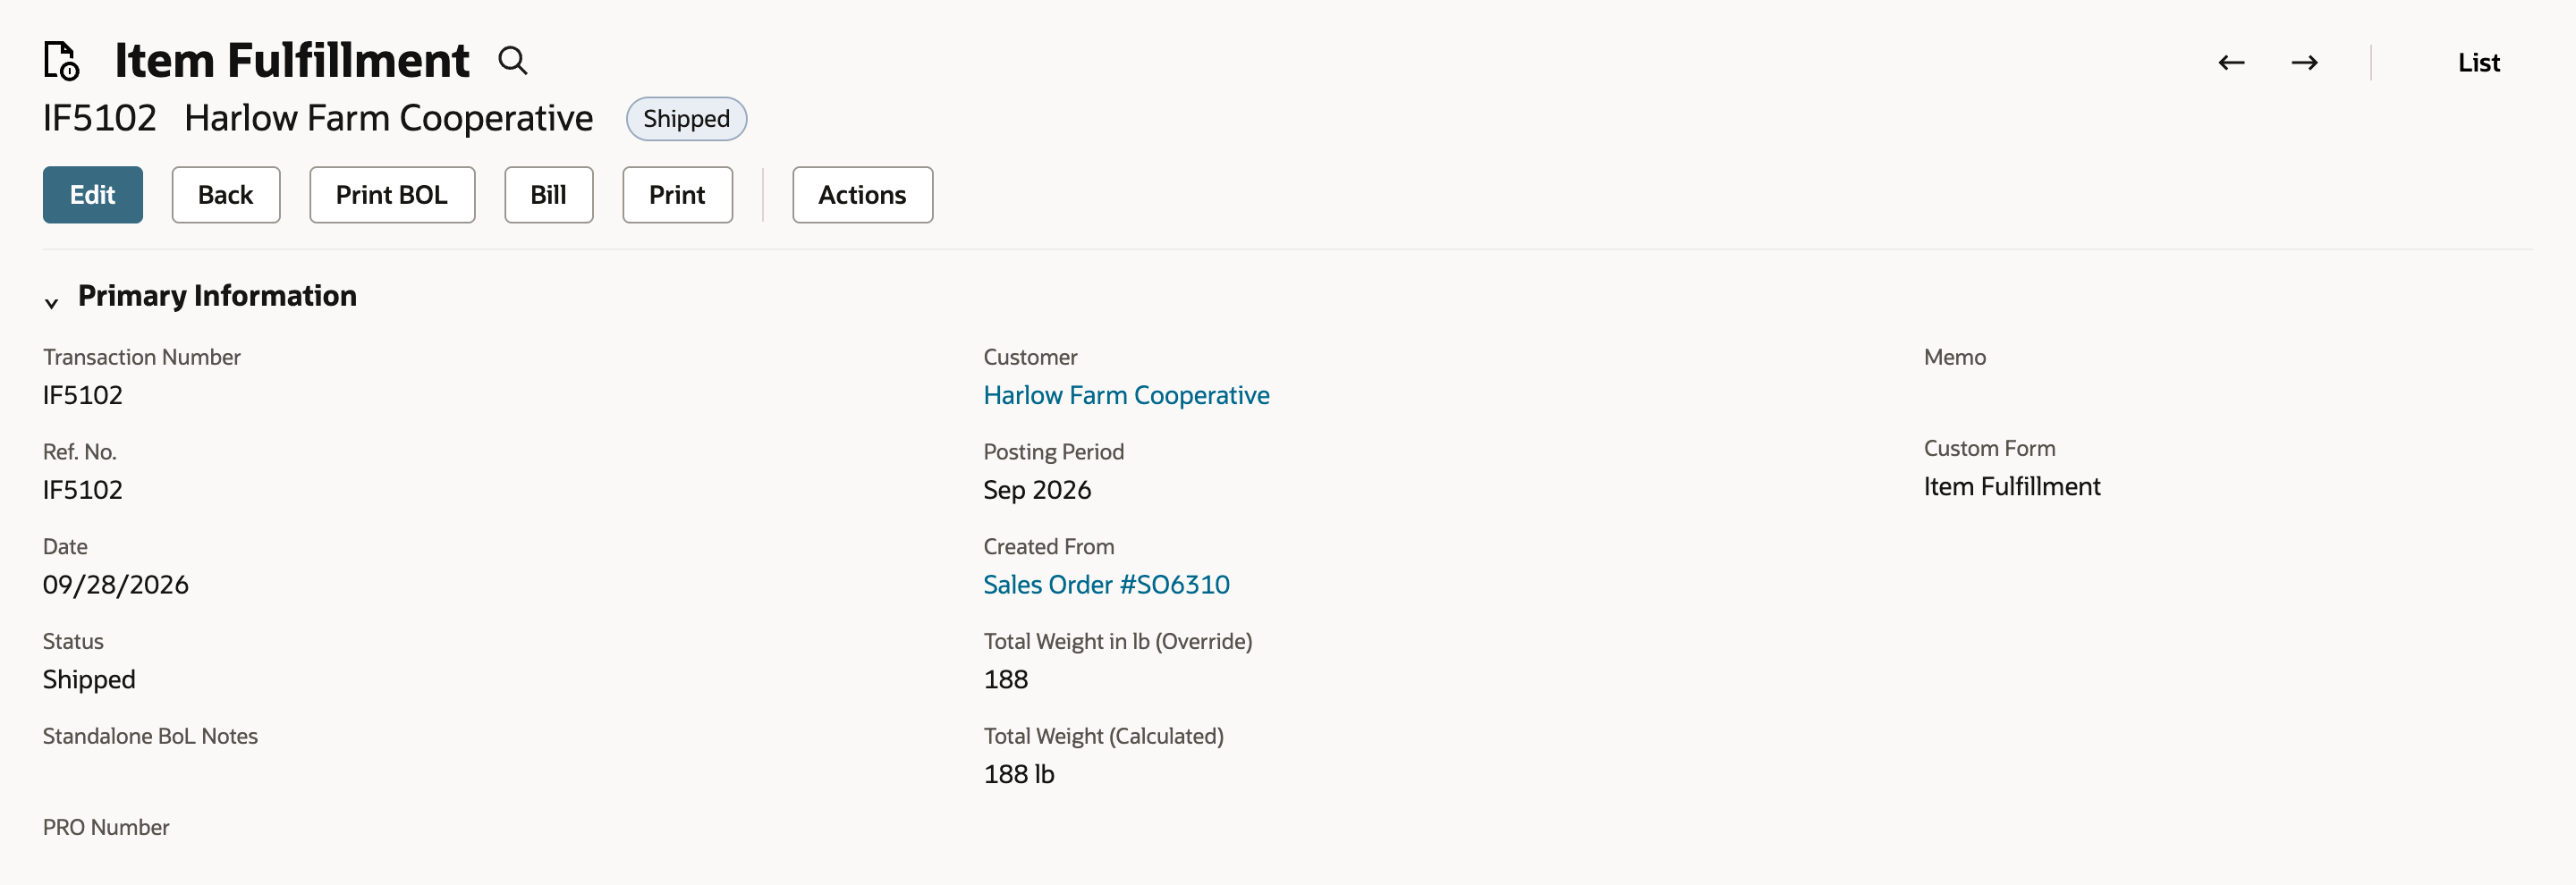Select the Transaction Number value IF5102

coord(83,395)
